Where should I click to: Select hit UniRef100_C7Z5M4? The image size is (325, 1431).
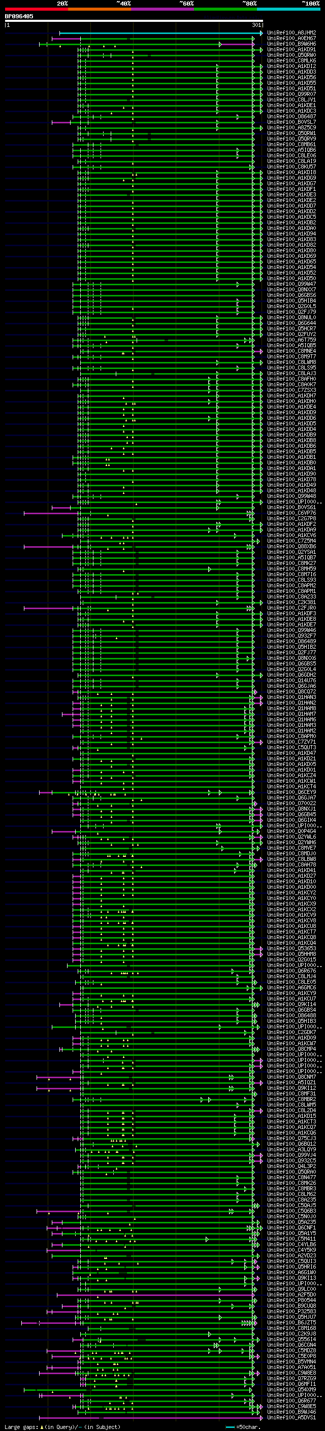coord(291,541)
